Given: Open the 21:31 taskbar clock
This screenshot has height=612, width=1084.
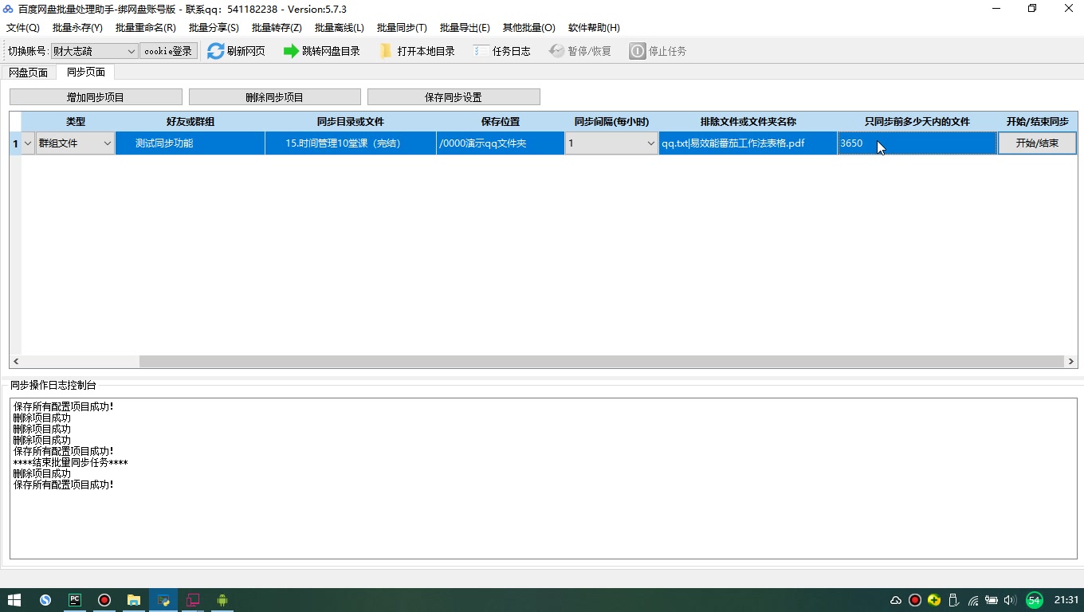Looking at the screenshot, I should coord(1066,600).
